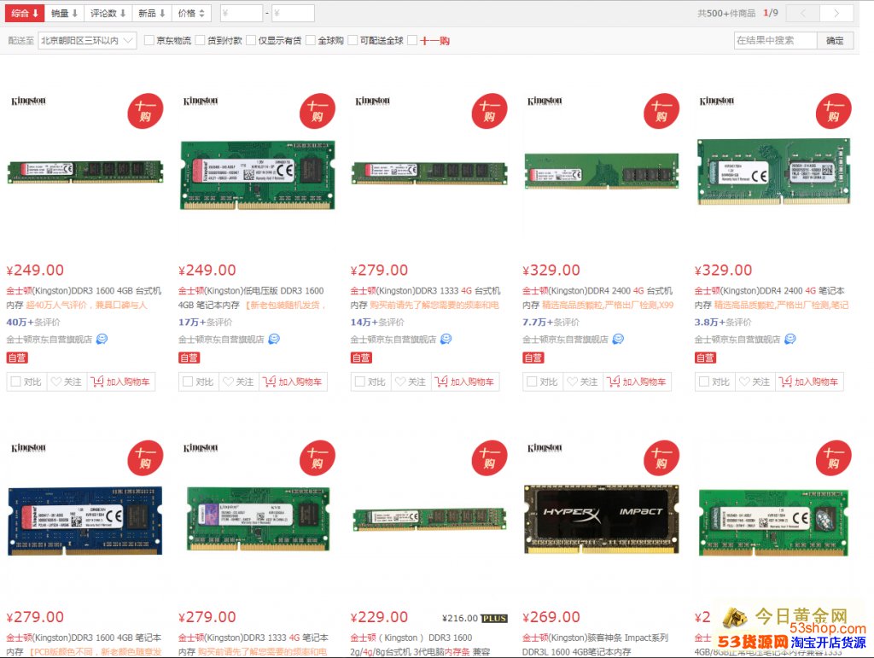Sort results by 新品
Screen dimensions: 874x658
tap(152, 14)
